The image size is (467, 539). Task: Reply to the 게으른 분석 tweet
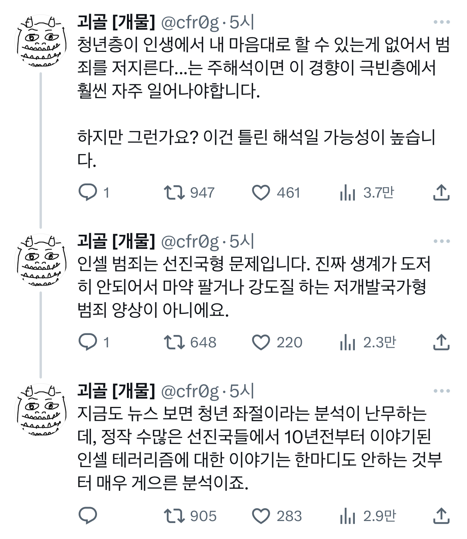[x=88, y=515]
